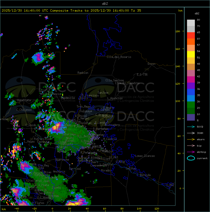Select the brown-tan 45-48 dBZ swatch
The image size is (210, 212).
pyautogui.click(x=191, y=67)
